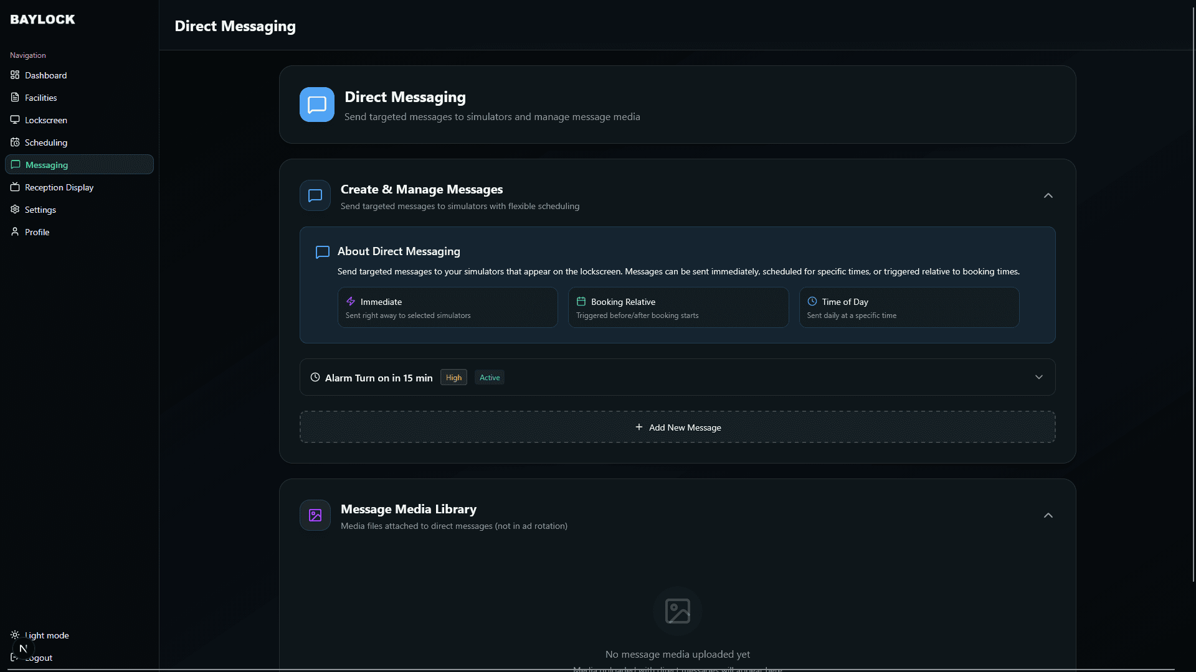The width and height of the screenshot is (1196, 672).
Task: Click Add New Message button
Action: [x=678, y=427]
